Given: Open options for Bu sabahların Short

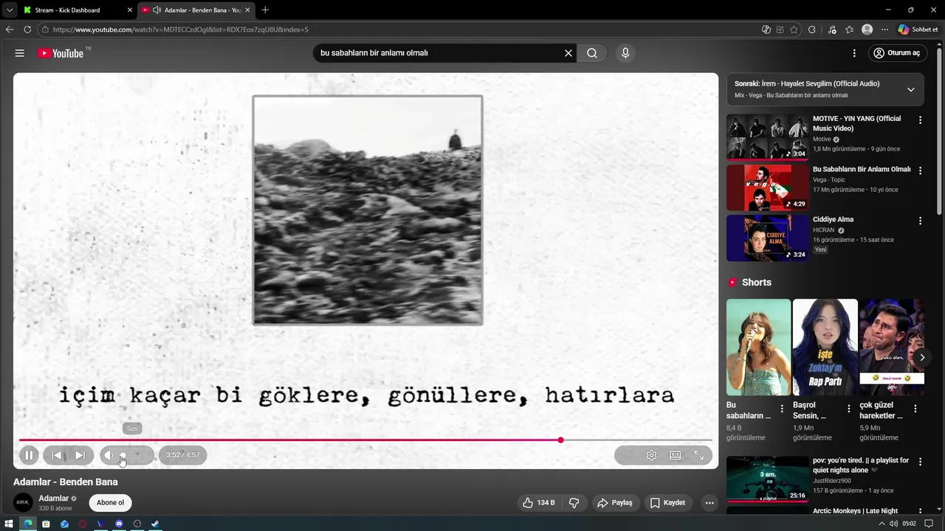Looking at the screenshot, I should pos(782,408).
